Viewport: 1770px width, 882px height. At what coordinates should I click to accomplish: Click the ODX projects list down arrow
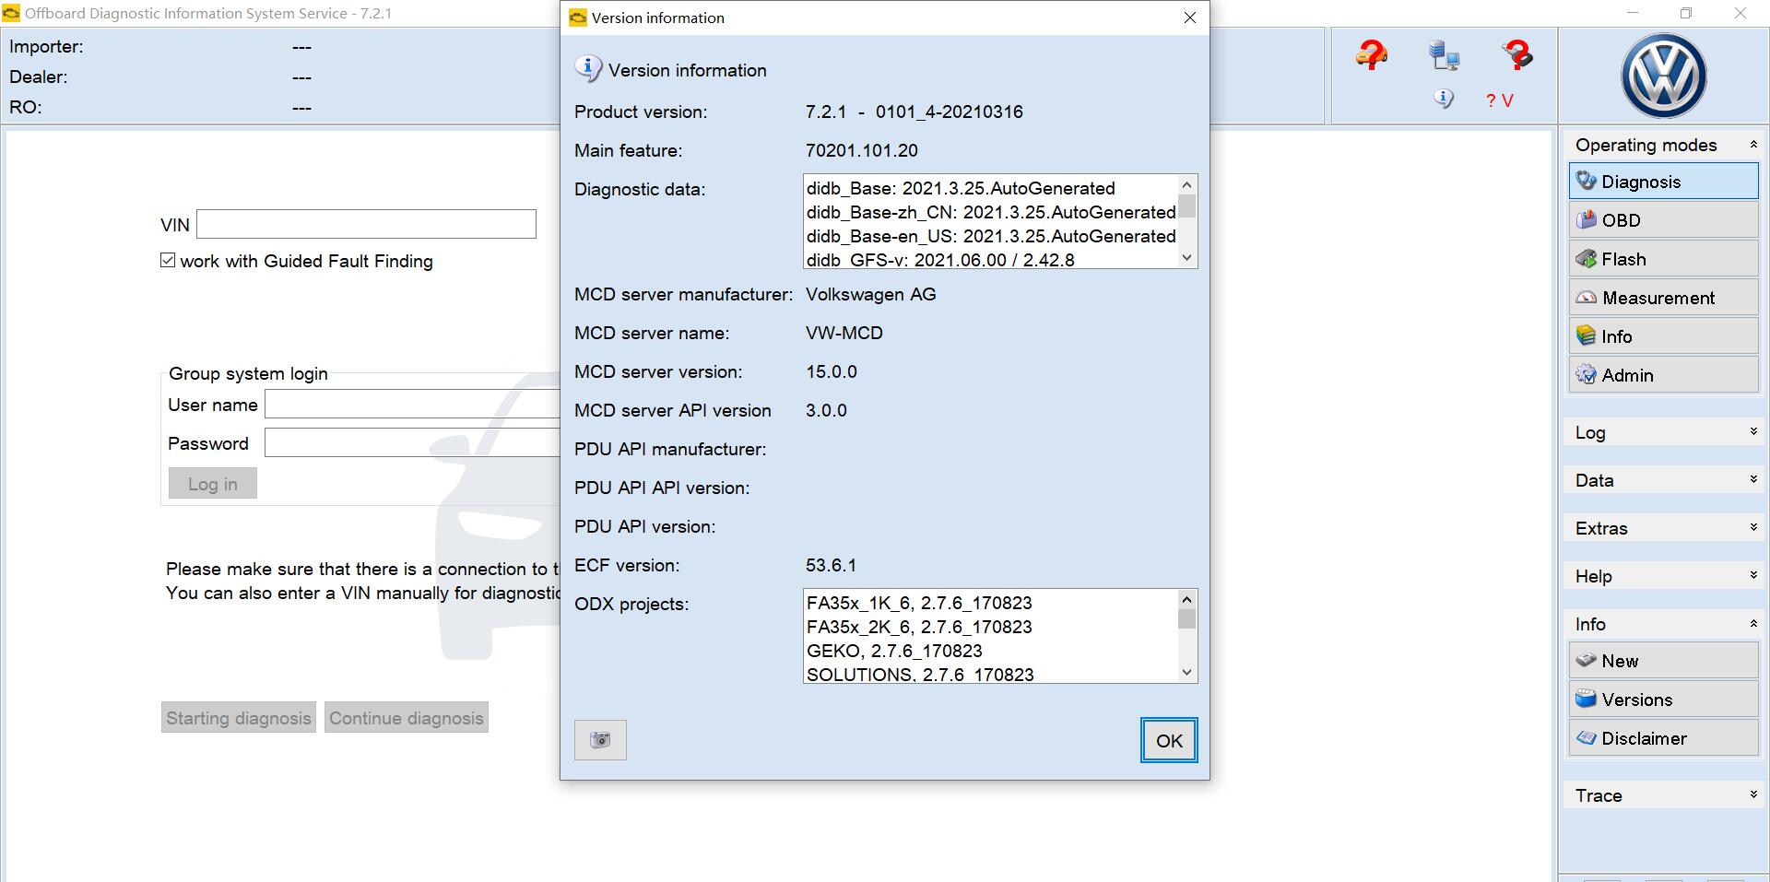click(1187, 673)
